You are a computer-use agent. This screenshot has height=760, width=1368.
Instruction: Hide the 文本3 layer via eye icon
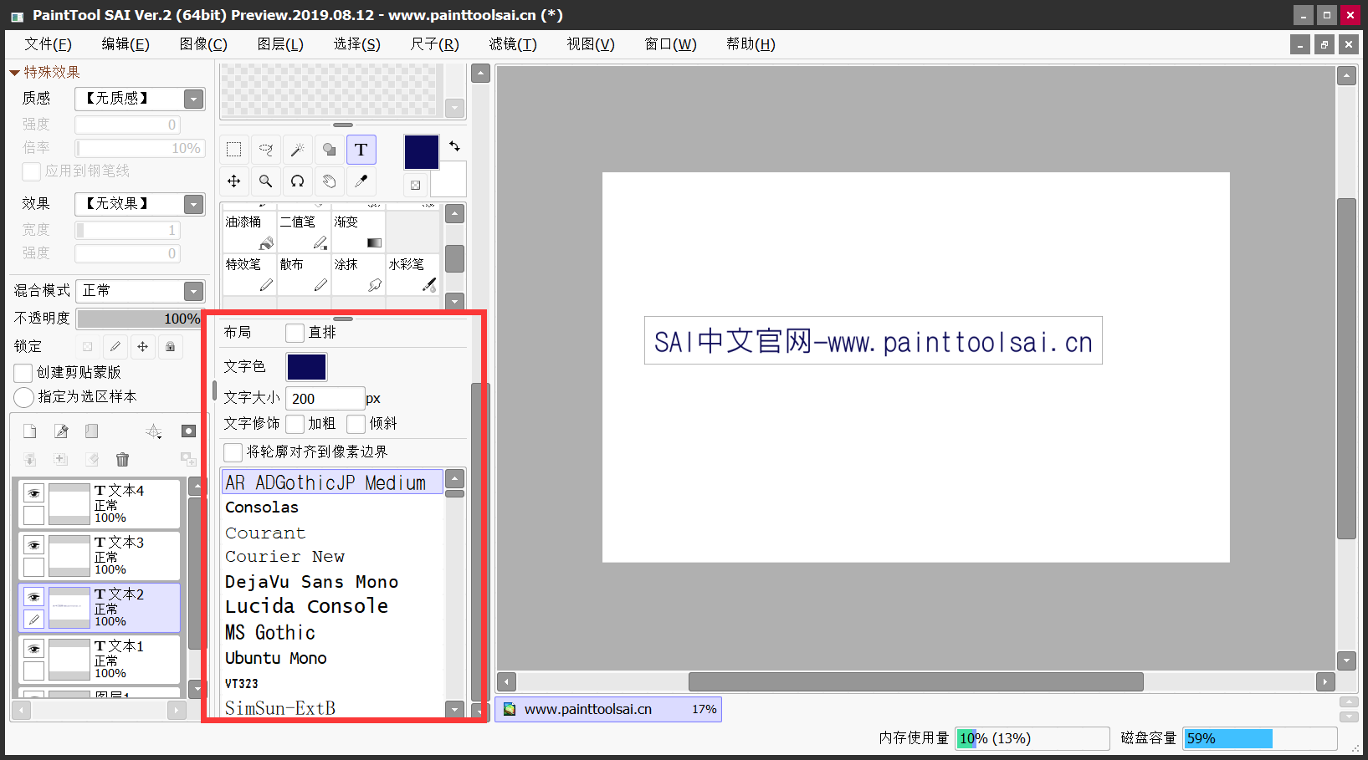coord(33,545)
